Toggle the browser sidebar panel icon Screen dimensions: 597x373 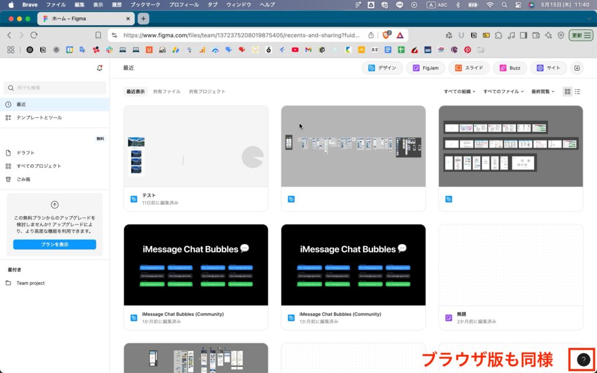[524, 36]
